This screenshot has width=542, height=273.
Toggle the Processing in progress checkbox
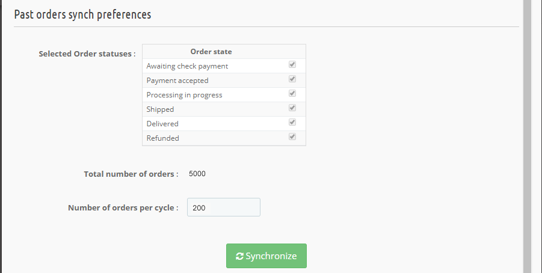point(292,94)
